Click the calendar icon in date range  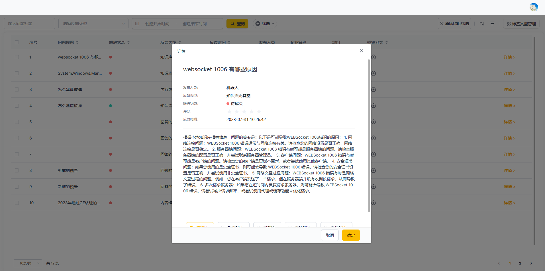(137, 24)
